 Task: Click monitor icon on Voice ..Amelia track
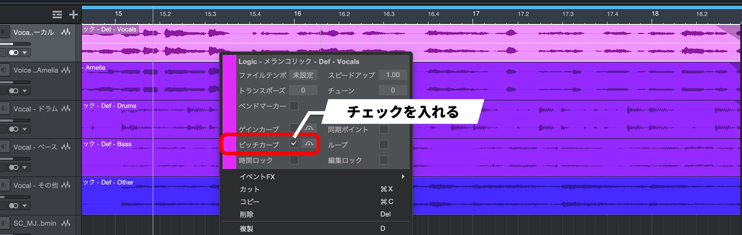coord(4,70)
